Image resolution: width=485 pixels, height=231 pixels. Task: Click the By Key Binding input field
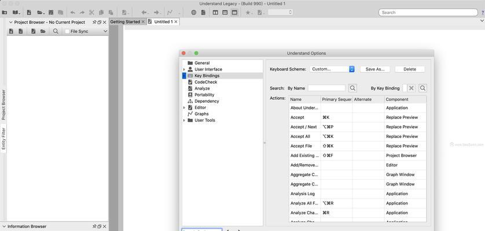[405, 88]
